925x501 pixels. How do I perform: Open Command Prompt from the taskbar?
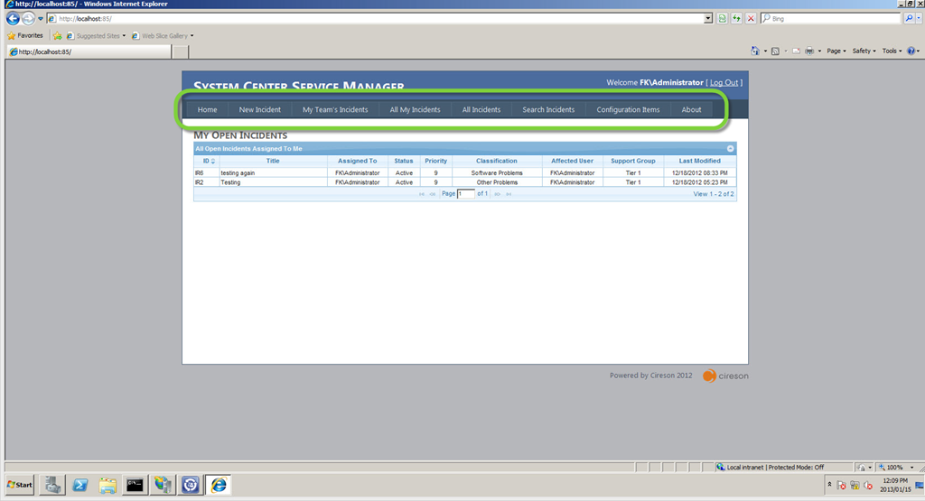tap(135, 485)
